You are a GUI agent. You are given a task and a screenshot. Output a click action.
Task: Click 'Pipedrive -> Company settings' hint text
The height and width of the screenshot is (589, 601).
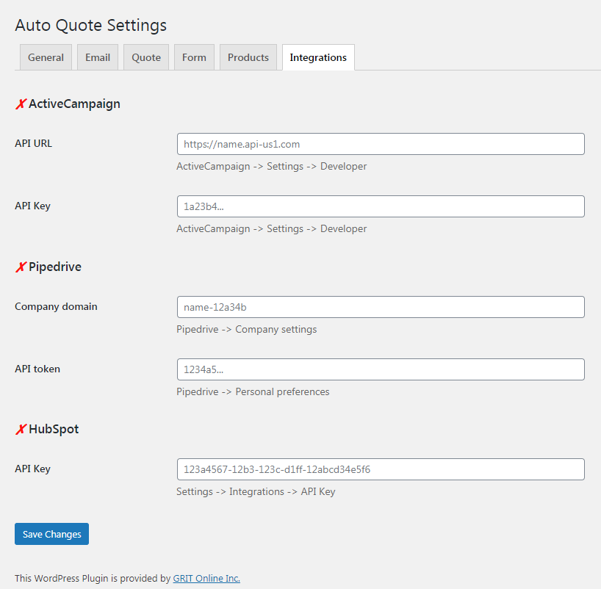coord(246,329)
